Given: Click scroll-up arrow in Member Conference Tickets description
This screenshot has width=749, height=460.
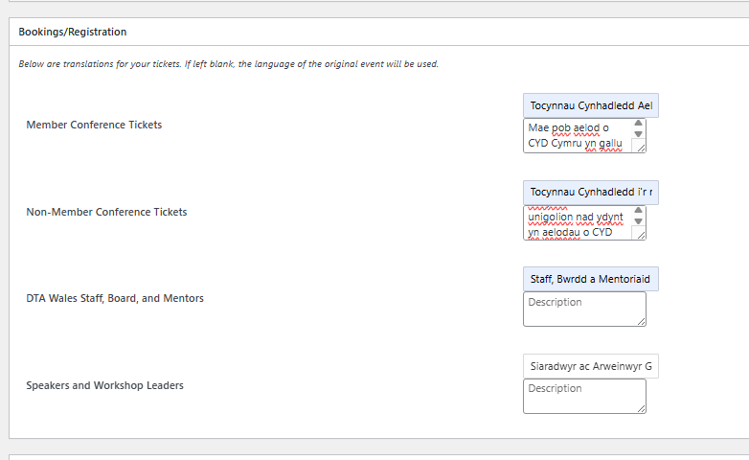Looking at the screenshot, I should point(639,124).
